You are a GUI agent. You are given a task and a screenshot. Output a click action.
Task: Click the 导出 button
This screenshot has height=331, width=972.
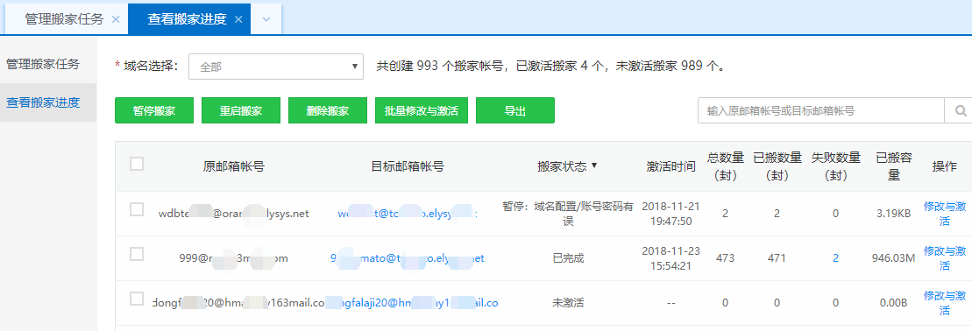515,111
